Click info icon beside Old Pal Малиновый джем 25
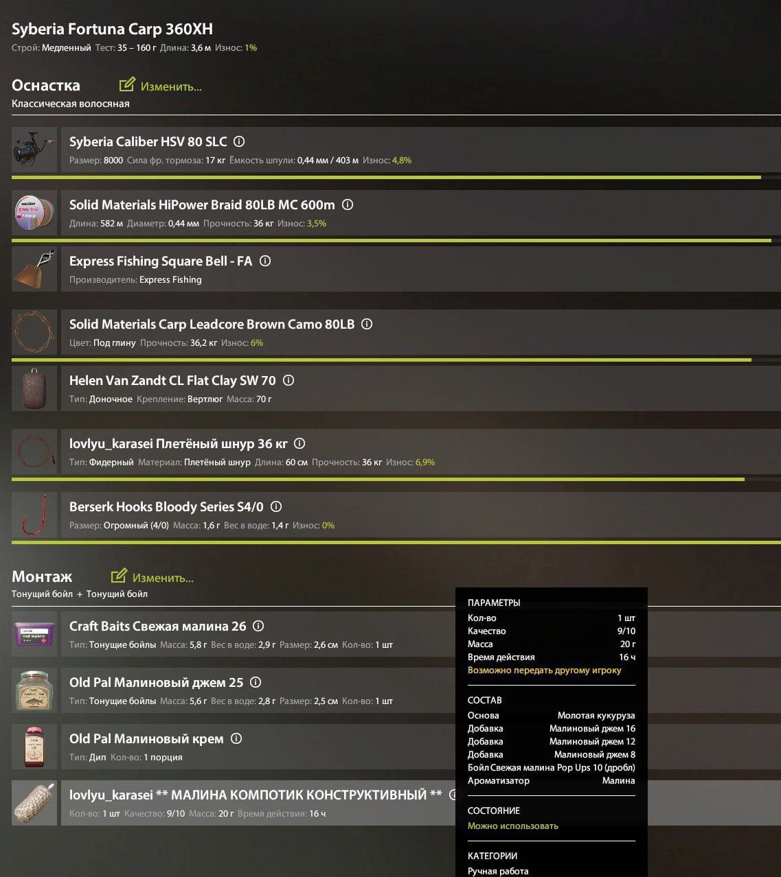Screen dimensions: 781x877 (256, 682)
